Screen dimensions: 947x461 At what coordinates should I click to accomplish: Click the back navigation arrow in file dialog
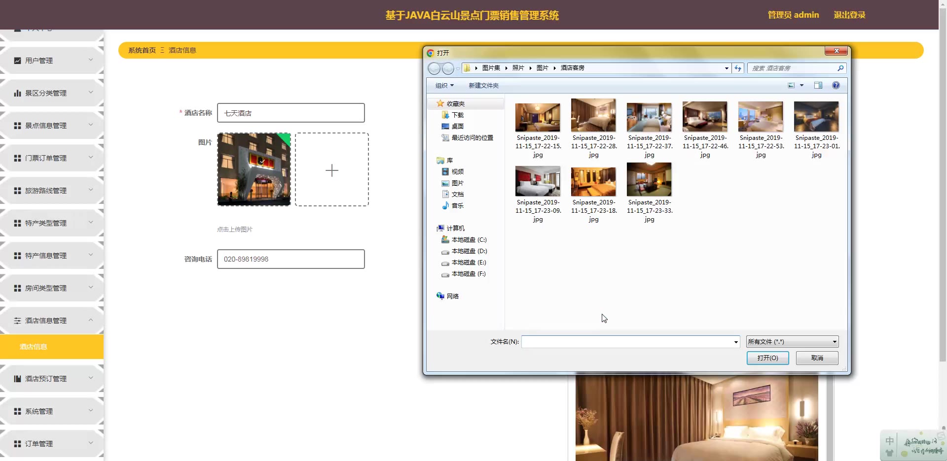[434, 68]
